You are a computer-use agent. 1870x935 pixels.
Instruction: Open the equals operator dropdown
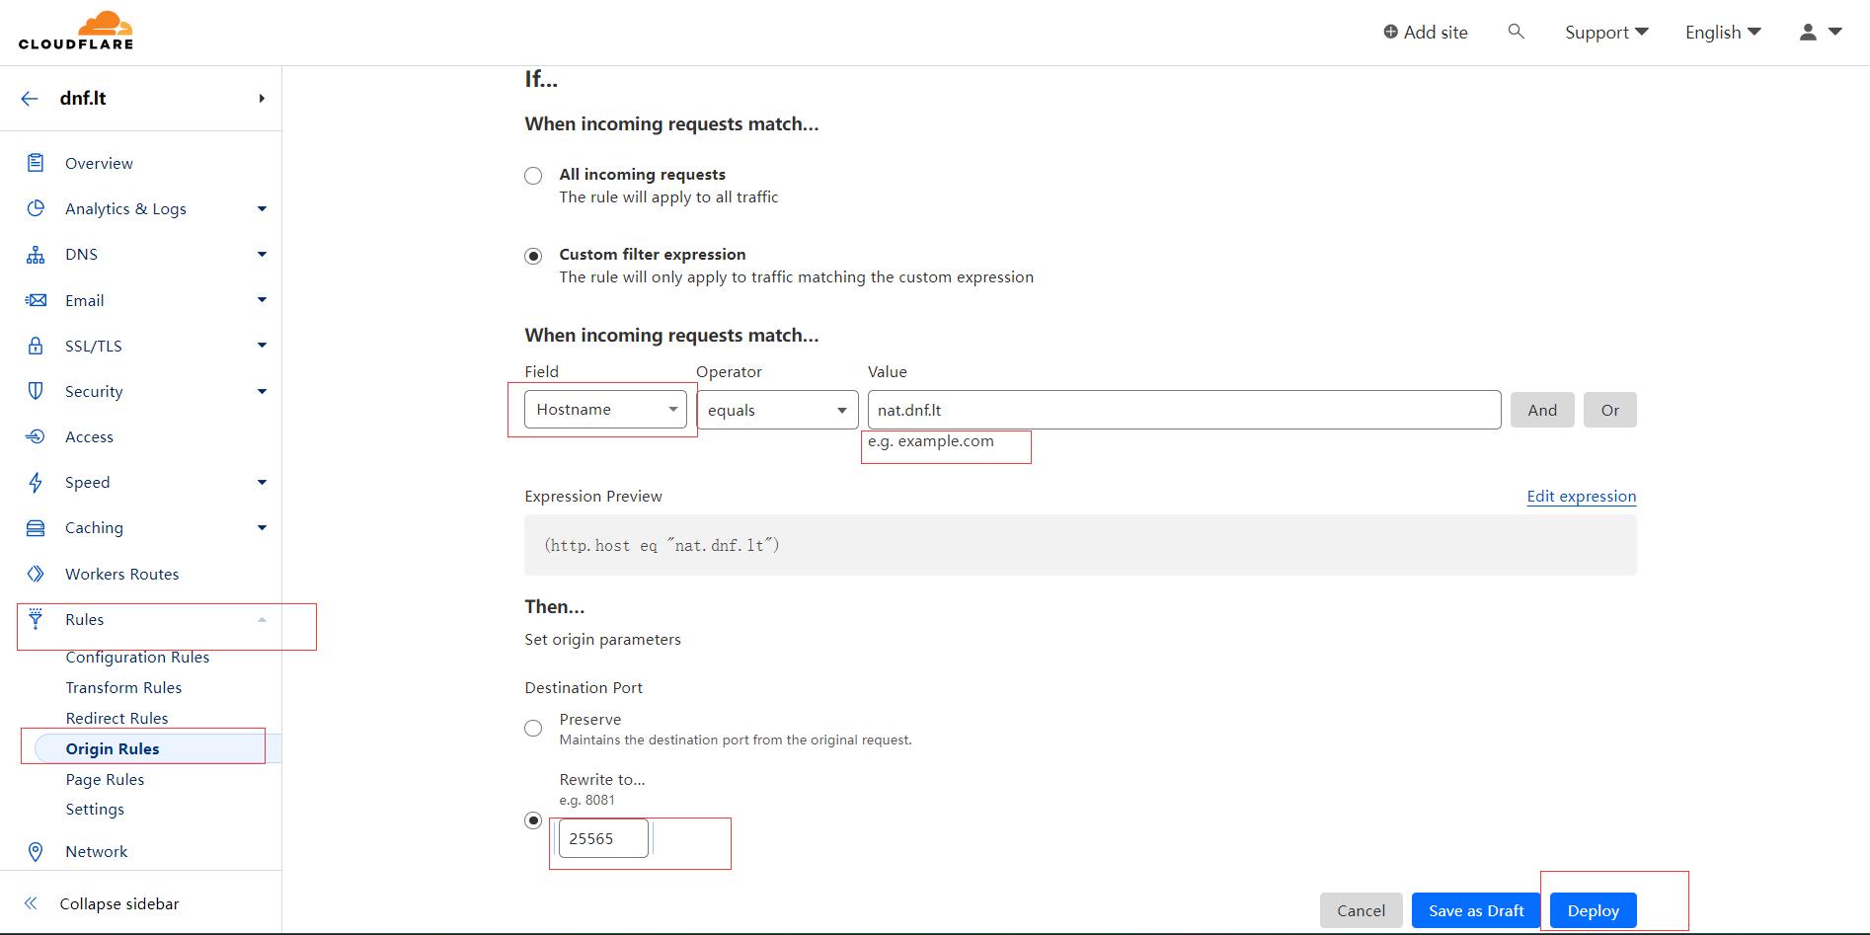[777, 410]
